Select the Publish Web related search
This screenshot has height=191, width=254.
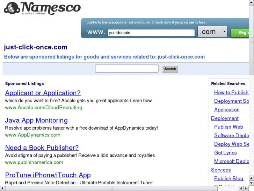[x=228, y=127]
